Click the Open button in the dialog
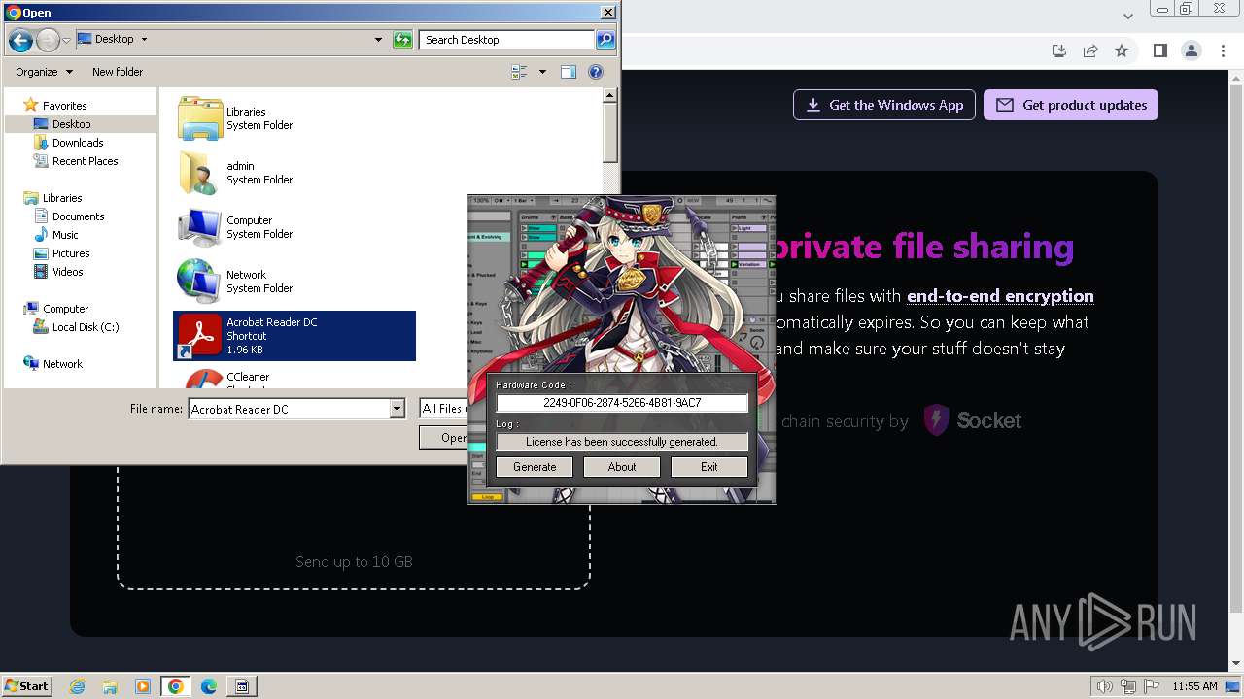The height and width of the screenshot is (699, 1244). [443, 438]
